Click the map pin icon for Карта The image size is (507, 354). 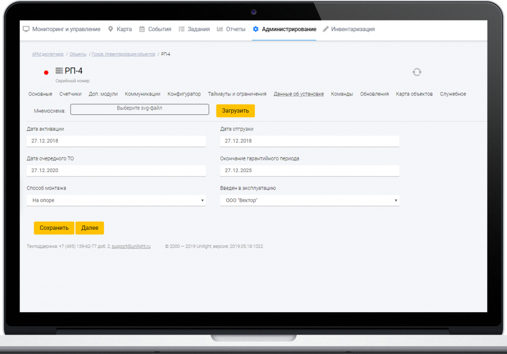tap(111, 29)
